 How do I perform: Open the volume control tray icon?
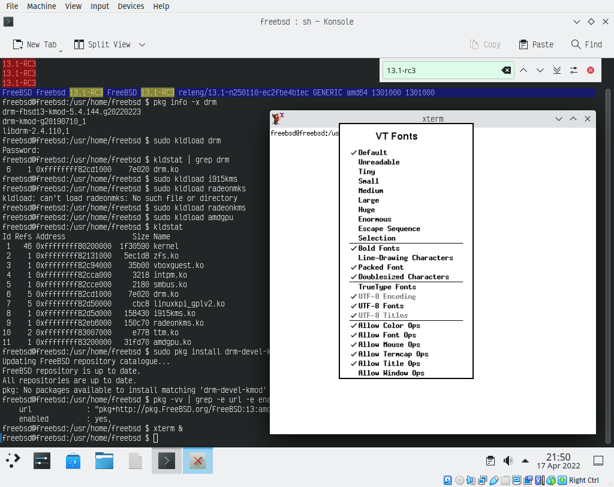(x=508, y=461)
